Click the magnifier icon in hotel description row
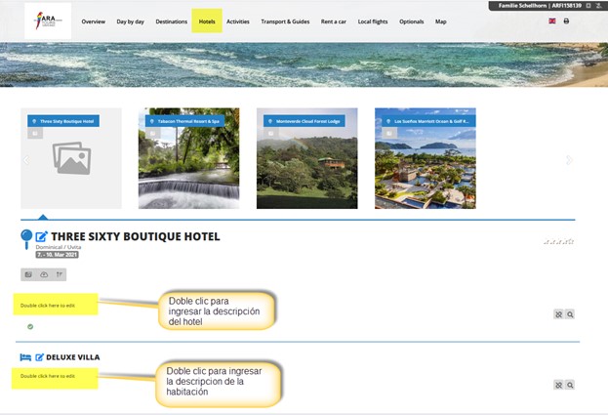The image size is (608, 415). [569, 314]
